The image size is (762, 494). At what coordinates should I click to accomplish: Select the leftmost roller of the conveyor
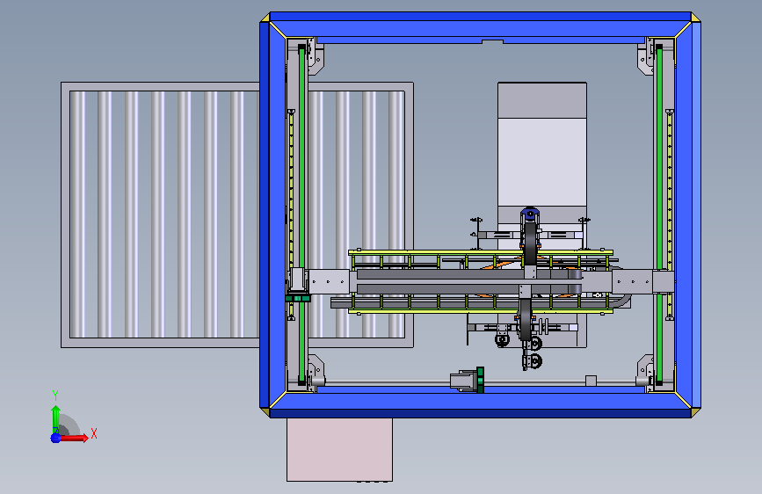(77, 214)
